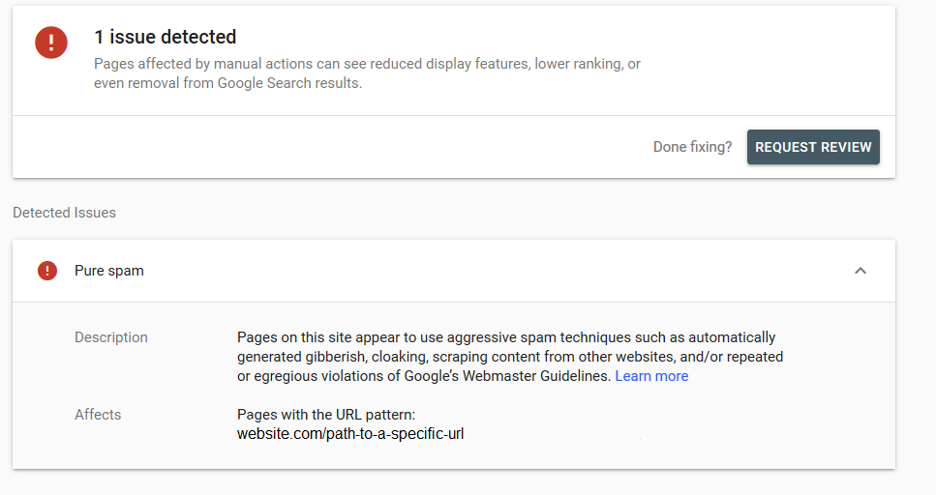Click the Pure spam issue title
Image resolution: width=936 pixels, height=495 pixels.
(109, 271)
